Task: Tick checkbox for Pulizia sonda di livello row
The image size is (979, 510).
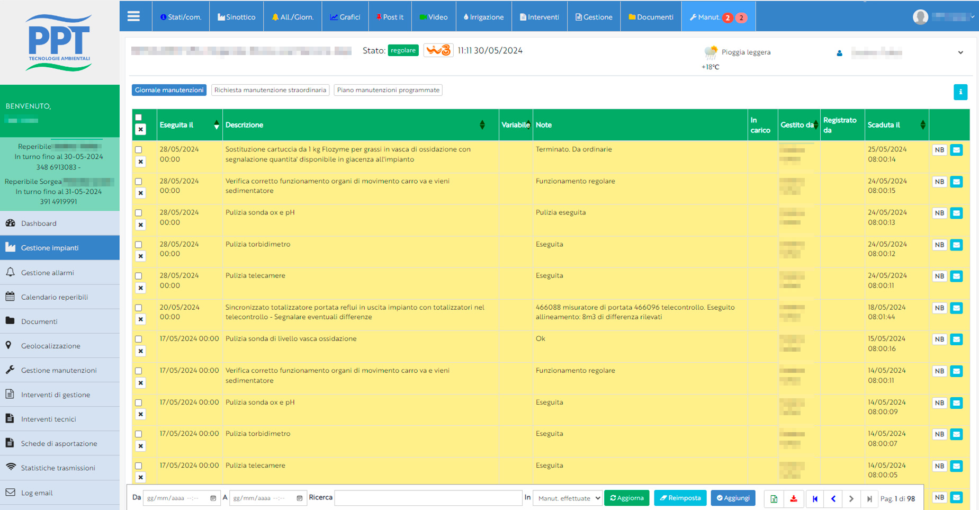Action: point(139,339)
